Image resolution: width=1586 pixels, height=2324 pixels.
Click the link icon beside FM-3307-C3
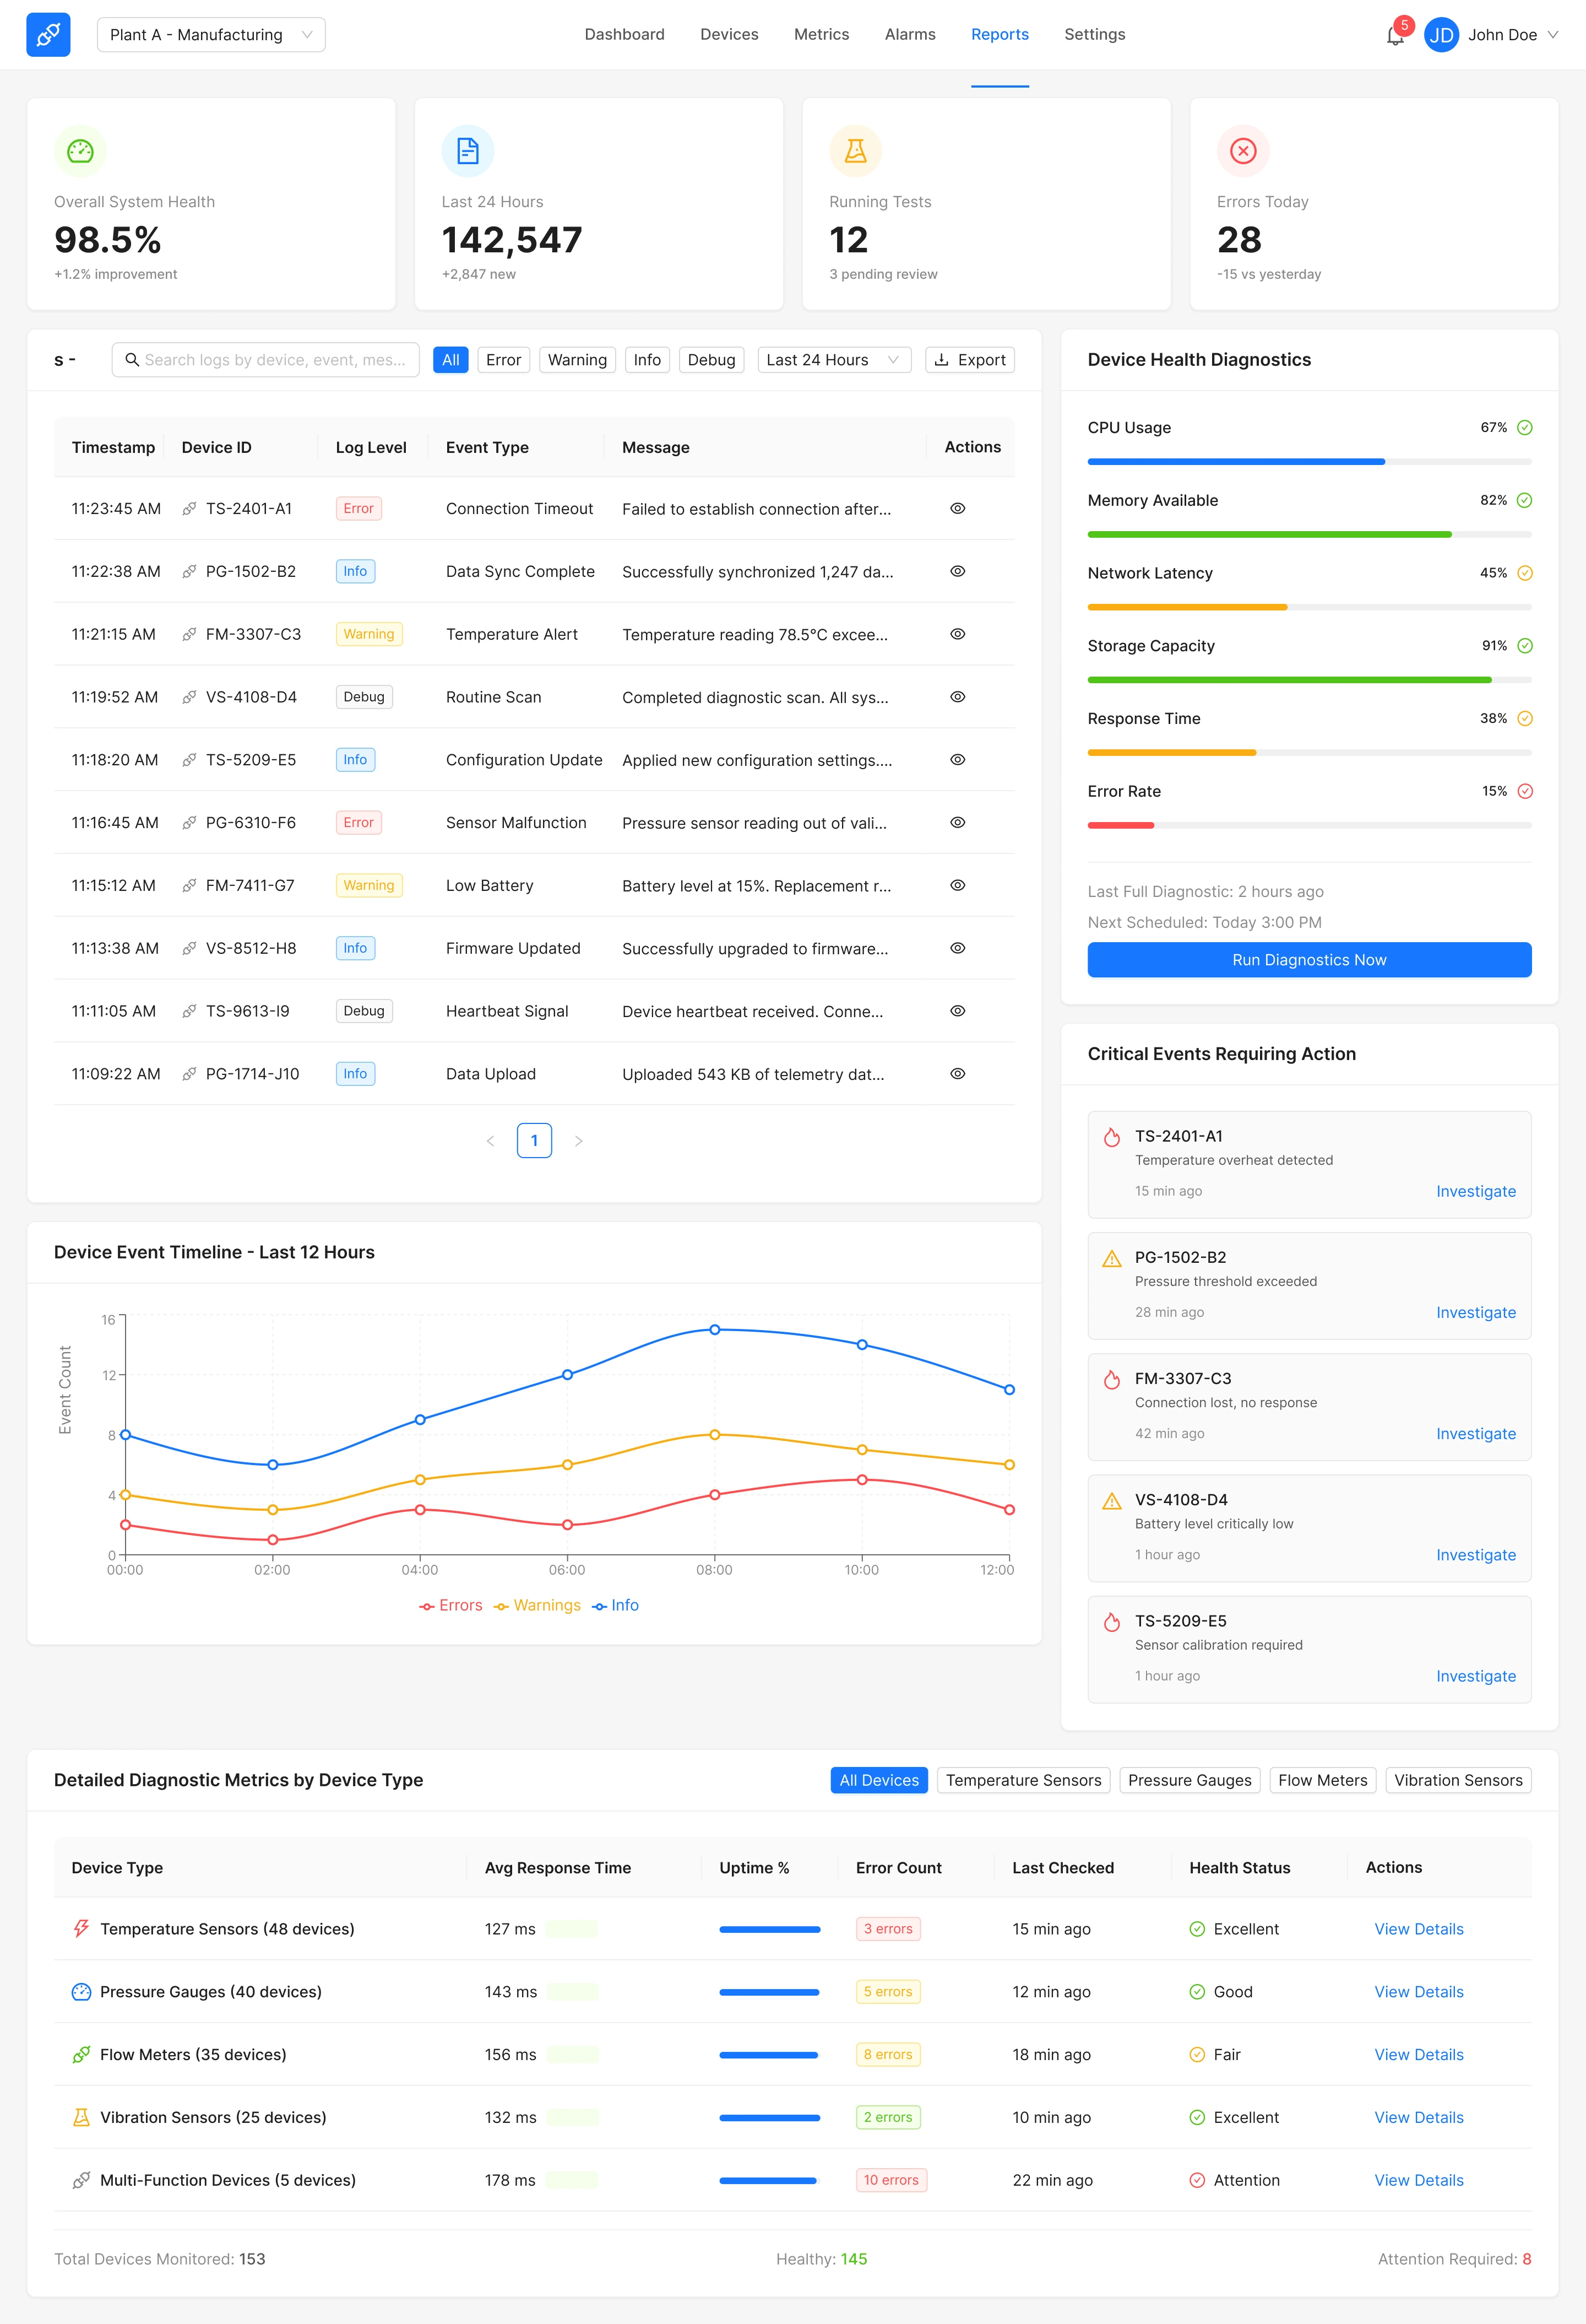[x=189, y=634]
